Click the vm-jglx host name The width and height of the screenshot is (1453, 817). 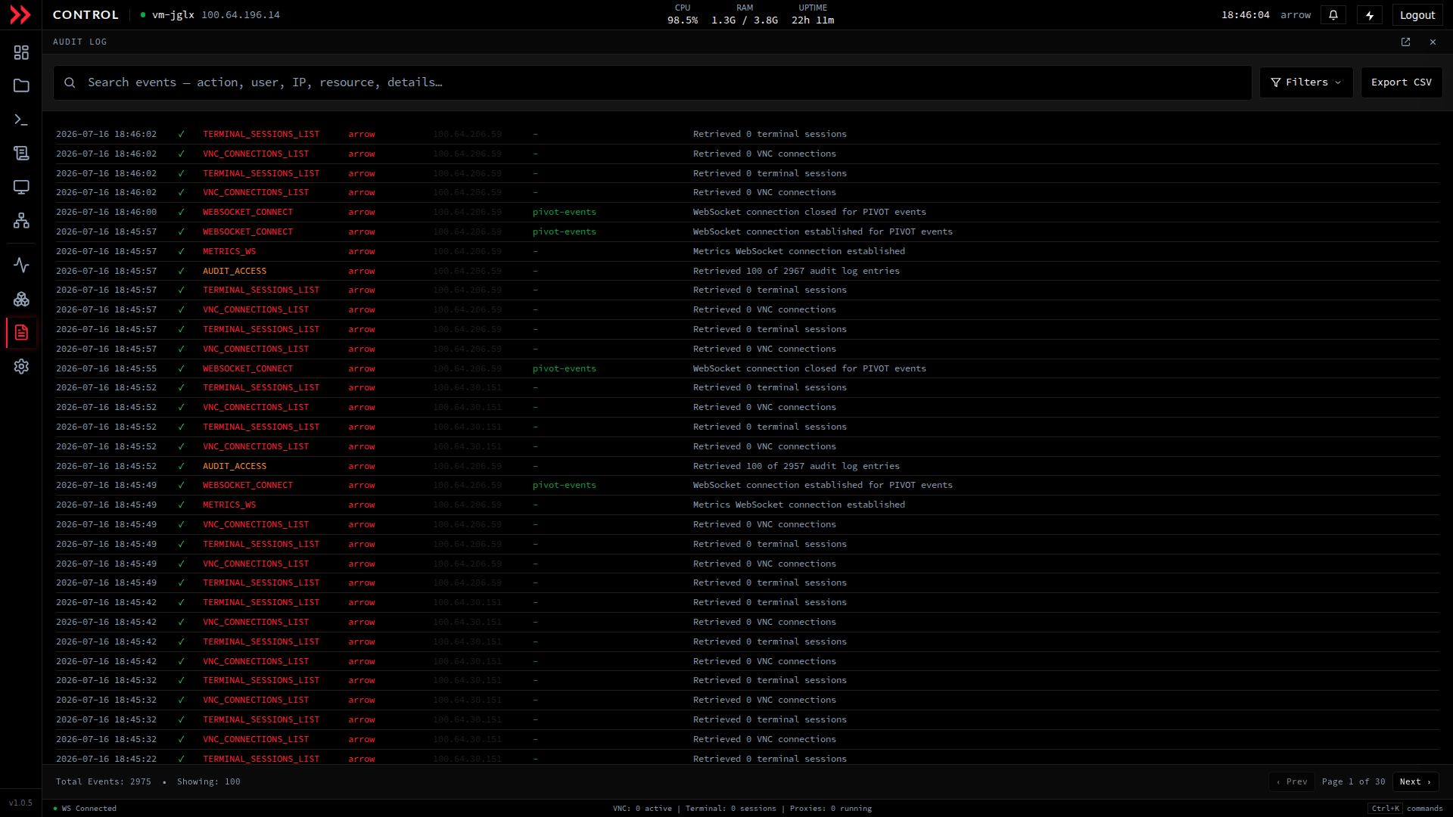[173, 15]
